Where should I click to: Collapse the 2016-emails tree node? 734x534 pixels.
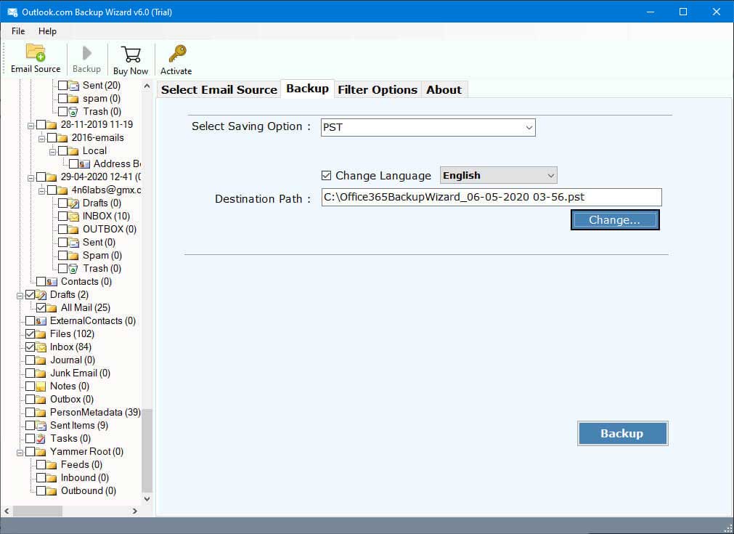[x=41, y=139]
